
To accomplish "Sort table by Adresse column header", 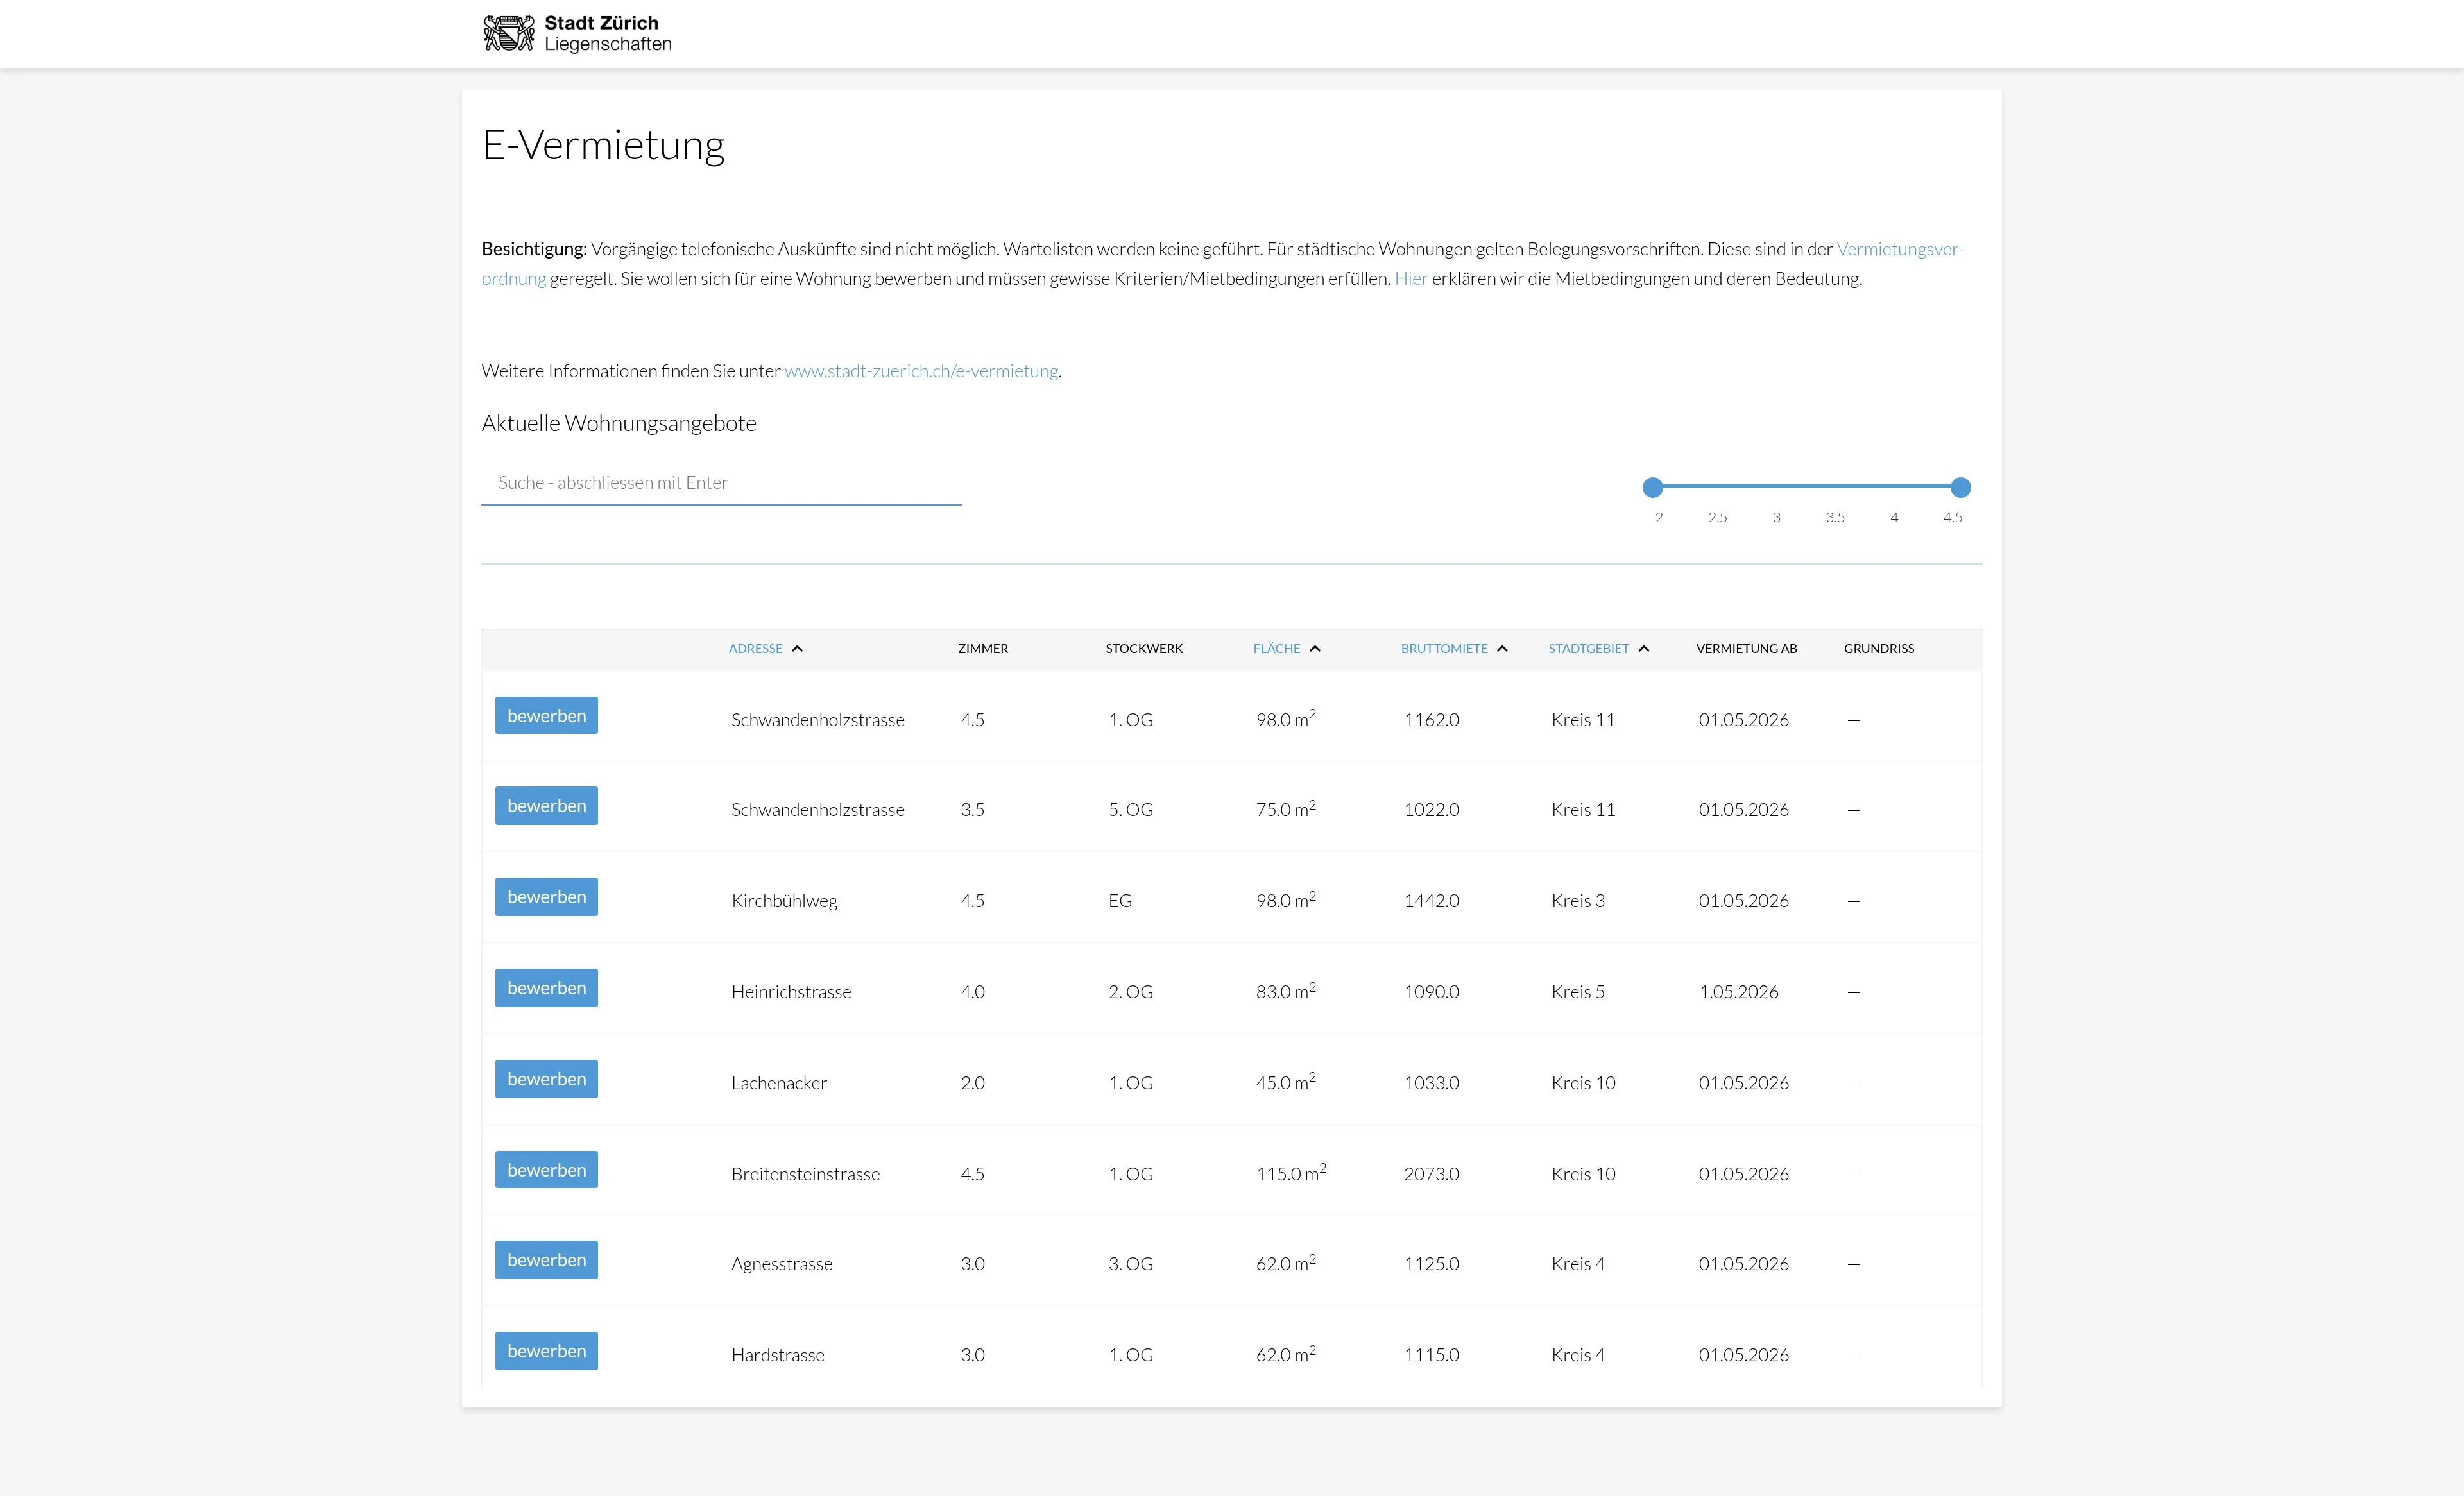I will [x=755, y=649].
